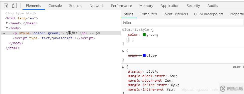
Task: Open the Application tab
Action: [170, 6]
